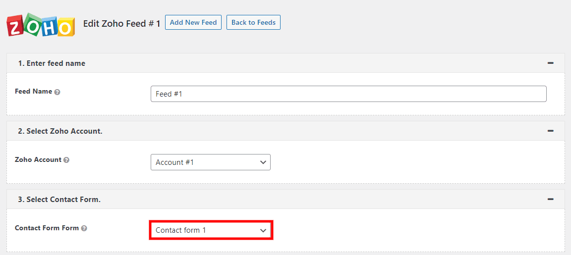Open the Contact form 1 dropdown
The image size is (571, 255).
[x=210, y=230]
